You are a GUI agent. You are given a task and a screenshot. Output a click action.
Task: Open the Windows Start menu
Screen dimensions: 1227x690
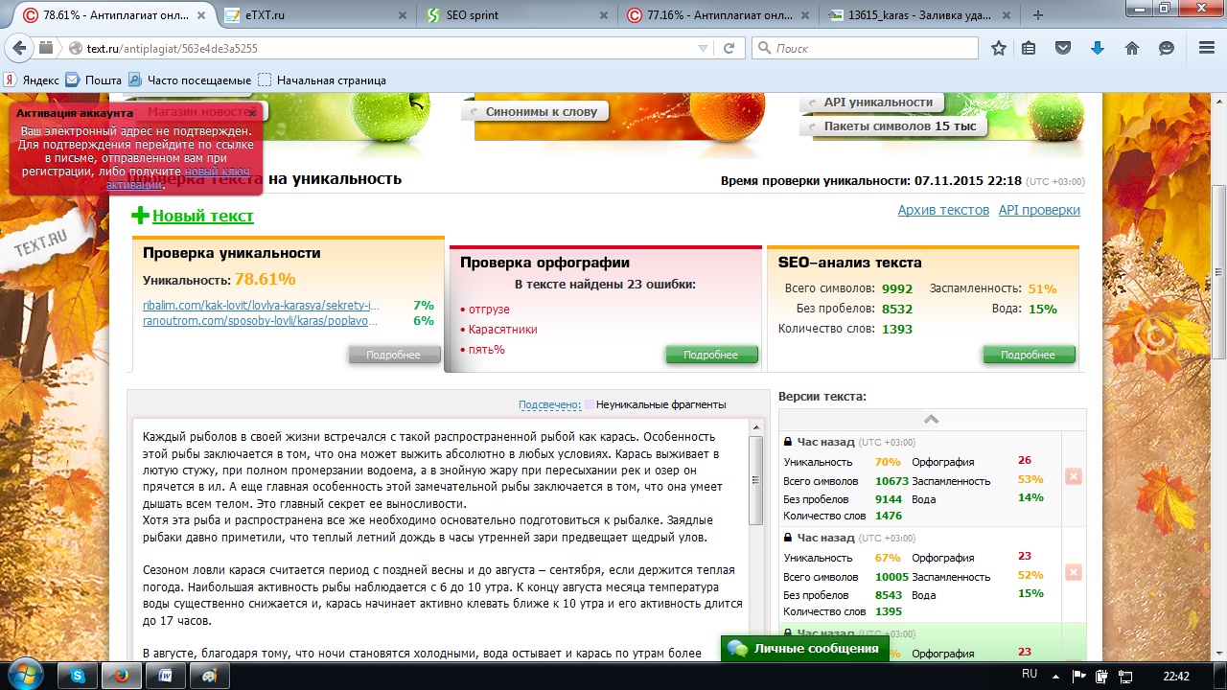click(25, 675)
